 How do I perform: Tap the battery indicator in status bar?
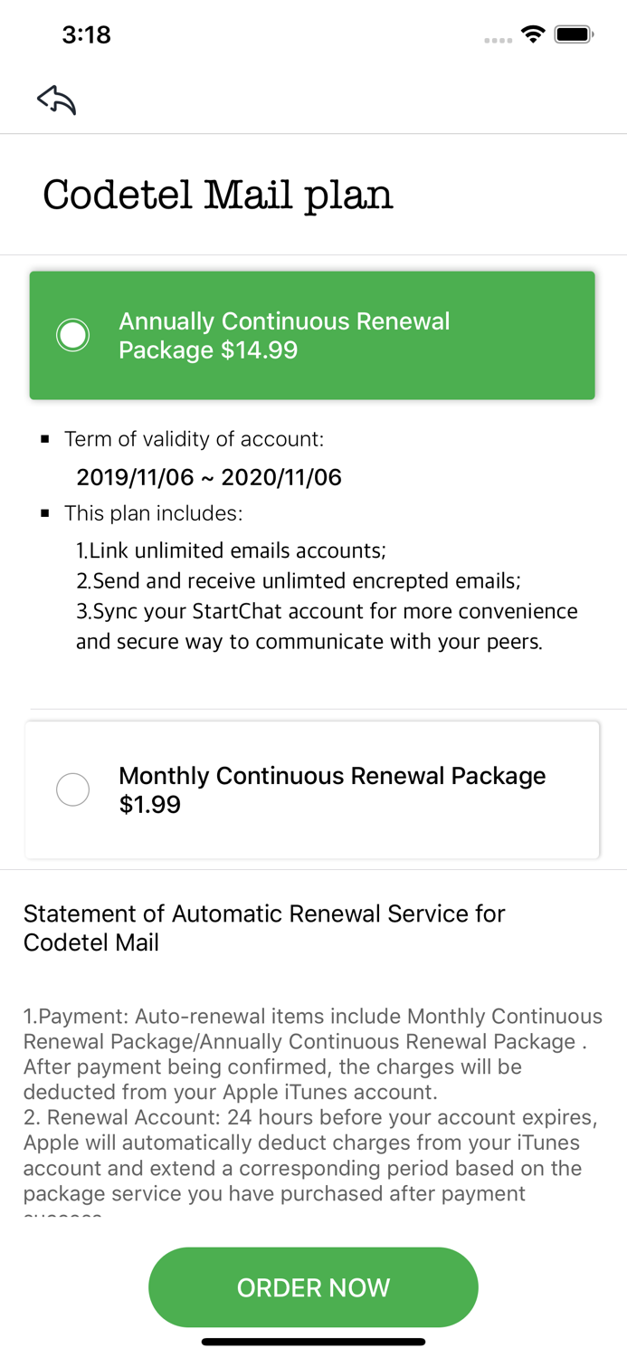point(574,33)
